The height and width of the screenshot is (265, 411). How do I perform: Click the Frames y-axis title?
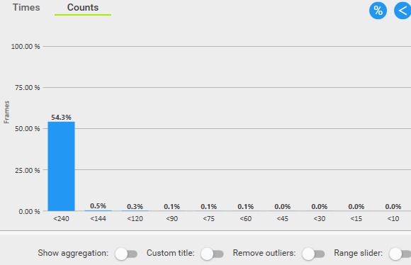point(6,112)
